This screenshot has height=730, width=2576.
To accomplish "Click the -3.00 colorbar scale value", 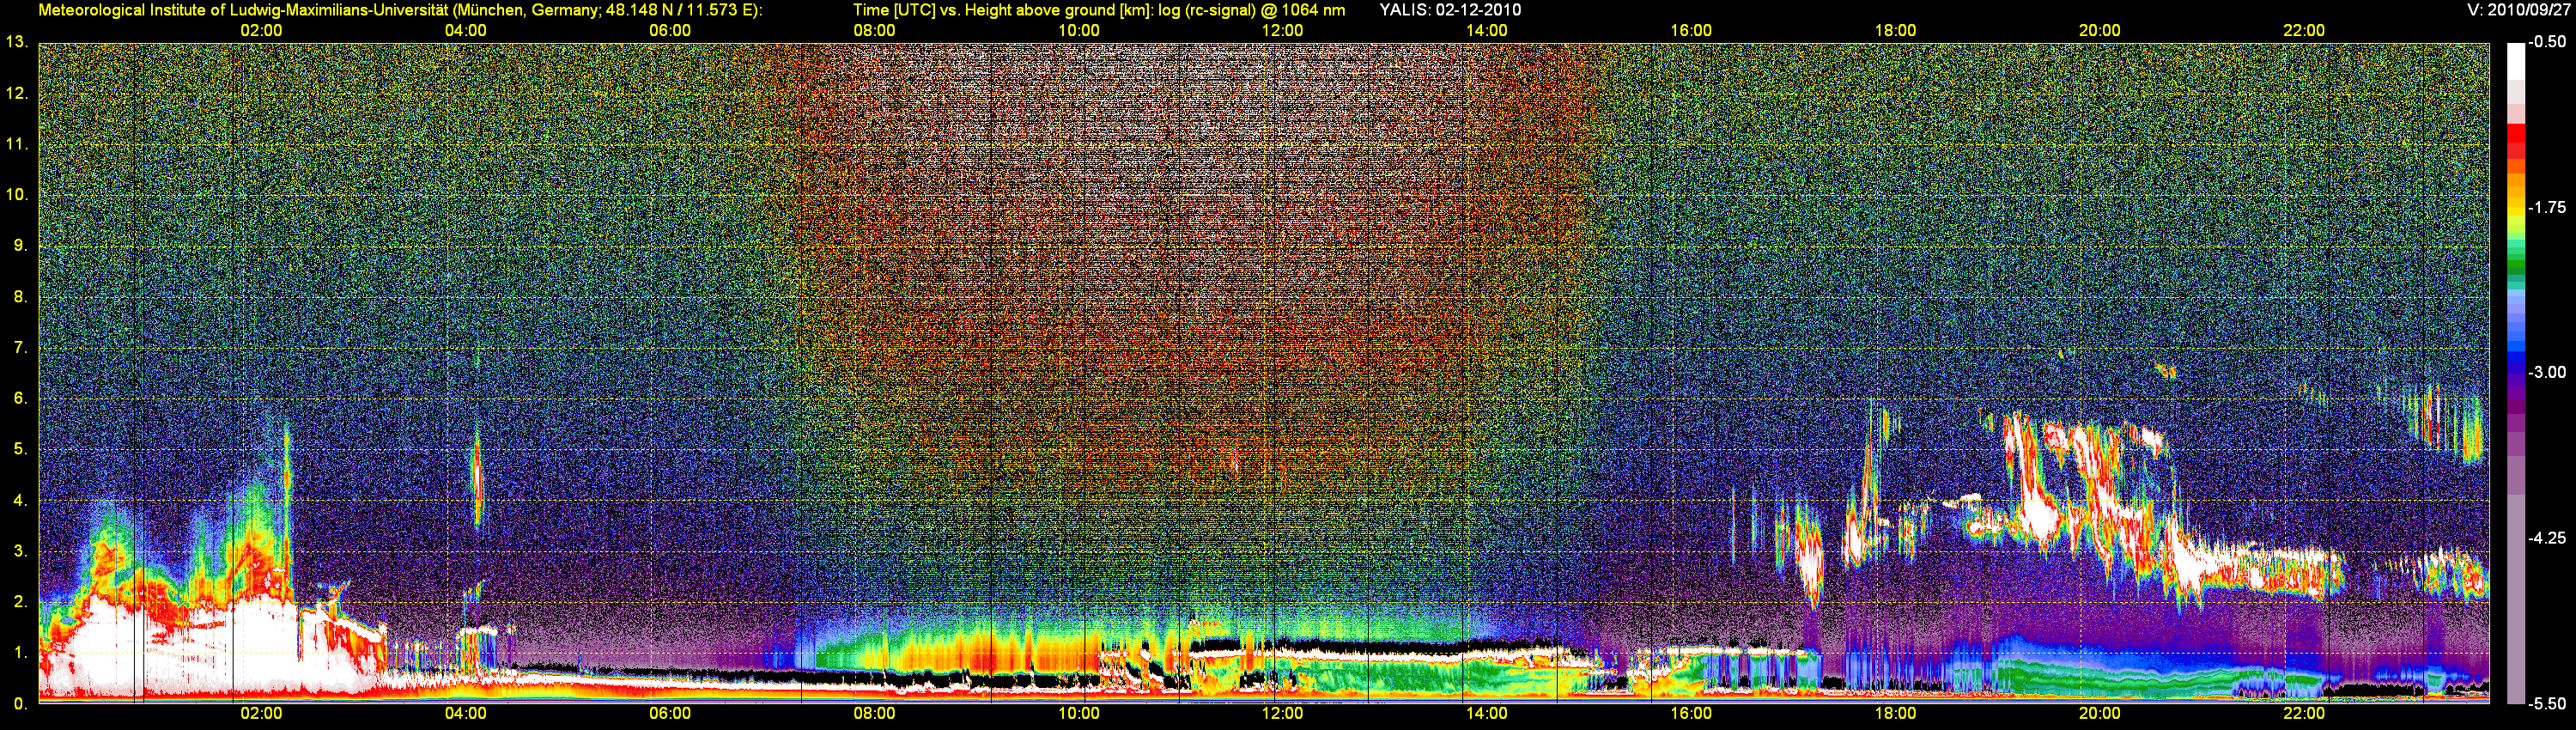I will point(2547,372).
